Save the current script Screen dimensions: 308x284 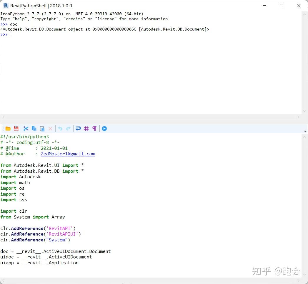16,128
